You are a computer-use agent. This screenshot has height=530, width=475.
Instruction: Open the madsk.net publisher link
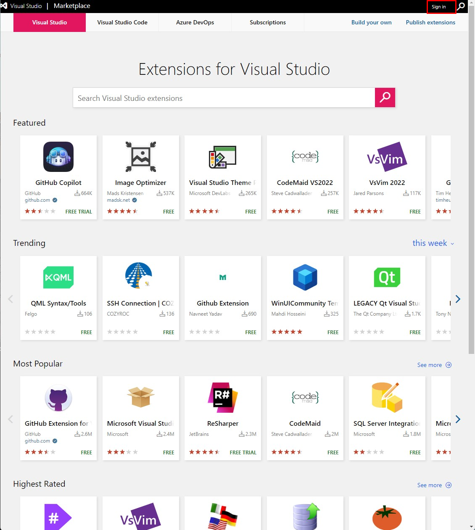click(119, 200)
